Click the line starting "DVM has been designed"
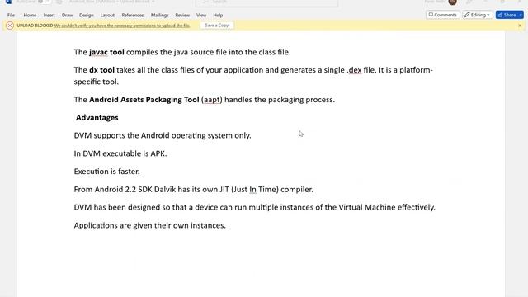The image size is (528, 297). tap(255, 207)
